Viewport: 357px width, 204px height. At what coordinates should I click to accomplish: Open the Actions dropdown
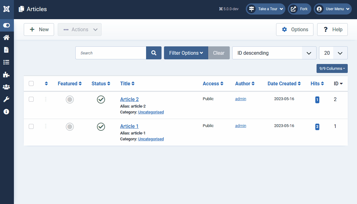coord(79,29)
